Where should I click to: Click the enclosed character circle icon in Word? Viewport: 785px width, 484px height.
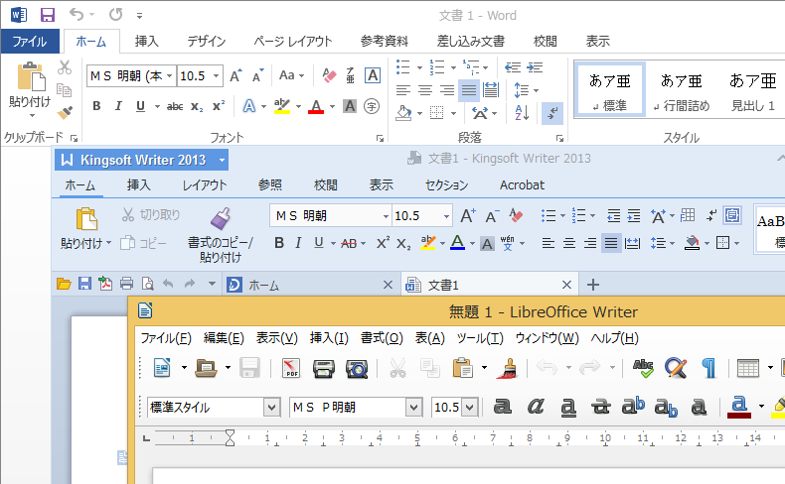pyautogui.click(x=372, y=106)
